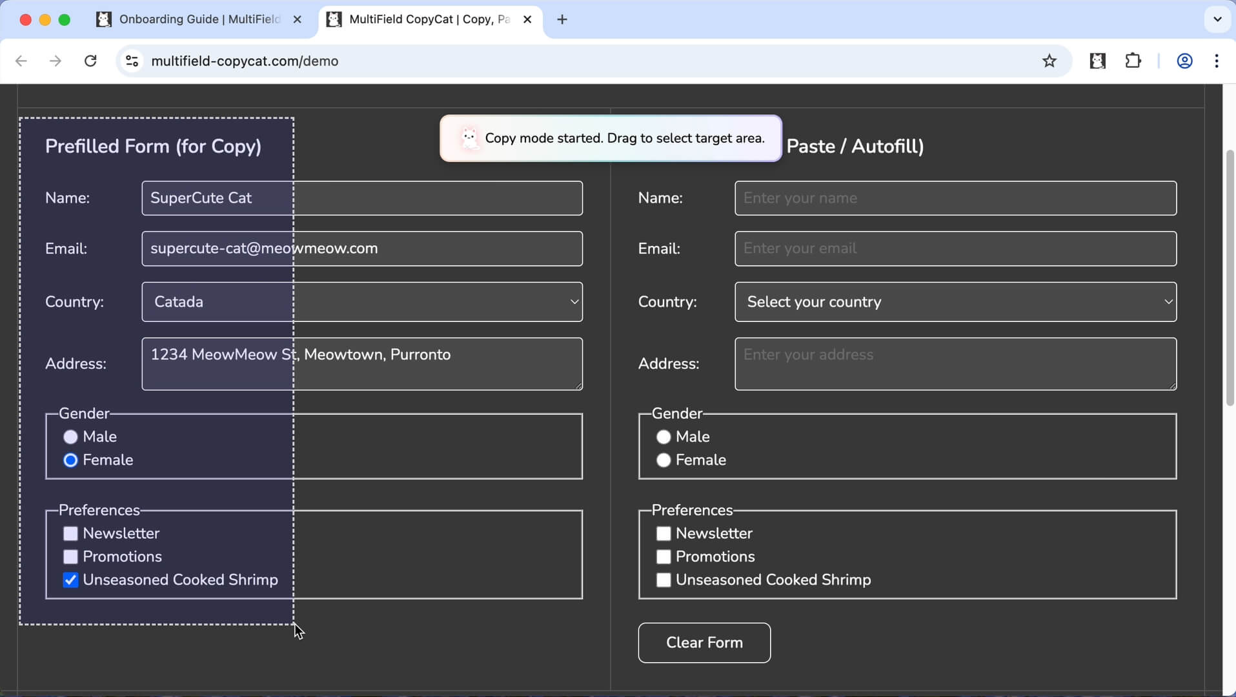Close the MultiField CopyCat tab
Image resolution: width=1236 pixels, height=697 pixels.
point(527,19)
